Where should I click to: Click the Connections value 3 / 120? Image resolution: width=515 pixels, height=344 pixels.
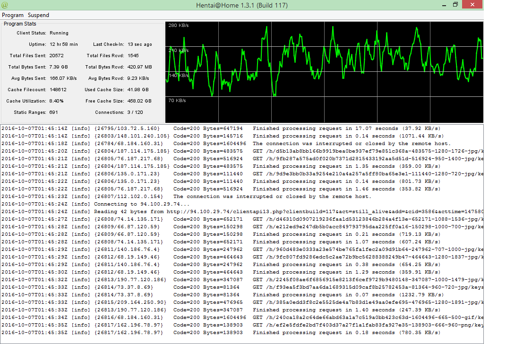click(x=136, y=112)
